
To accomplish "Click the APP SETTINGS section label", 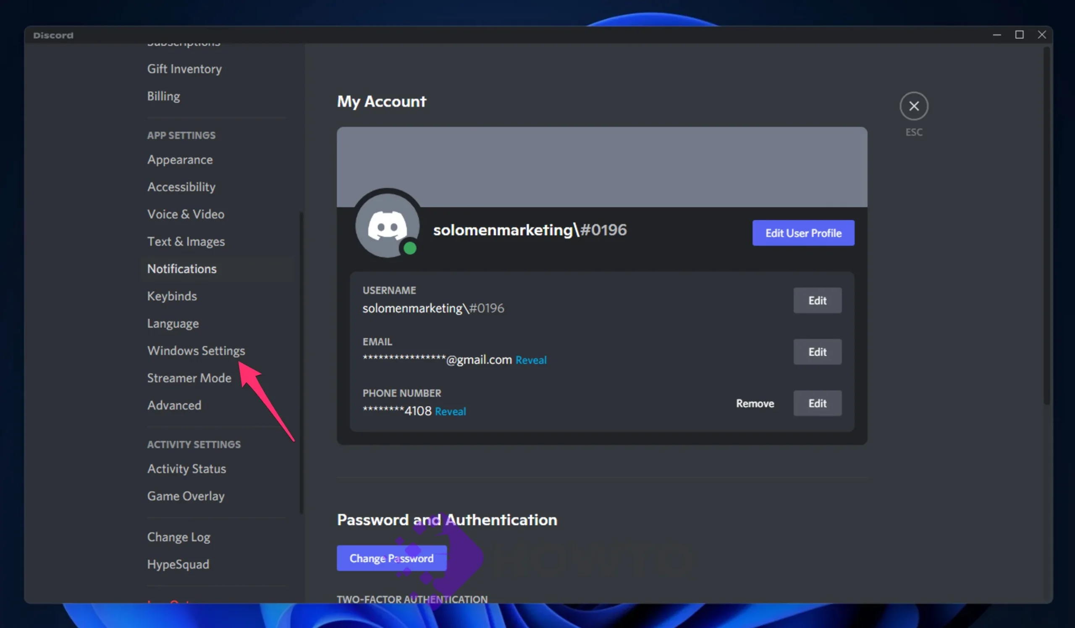I will 181,136.
